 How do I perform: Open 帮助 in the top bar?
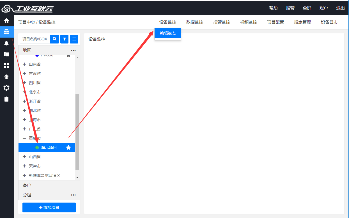(273, 8)
